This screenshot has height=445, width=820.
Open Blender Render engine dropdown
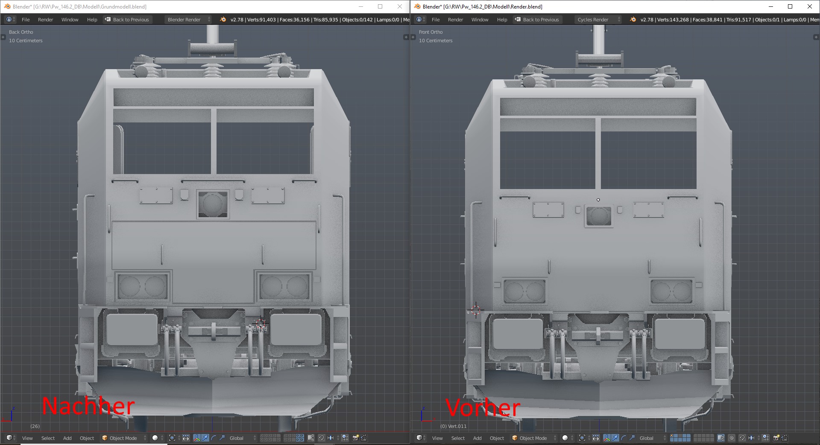coord(188,20)
